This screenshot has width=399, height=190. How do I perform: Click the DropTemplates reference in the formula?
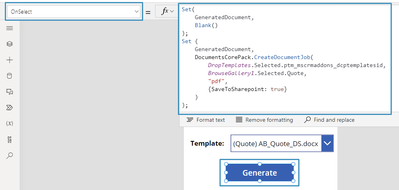click(x=229, y=65)
